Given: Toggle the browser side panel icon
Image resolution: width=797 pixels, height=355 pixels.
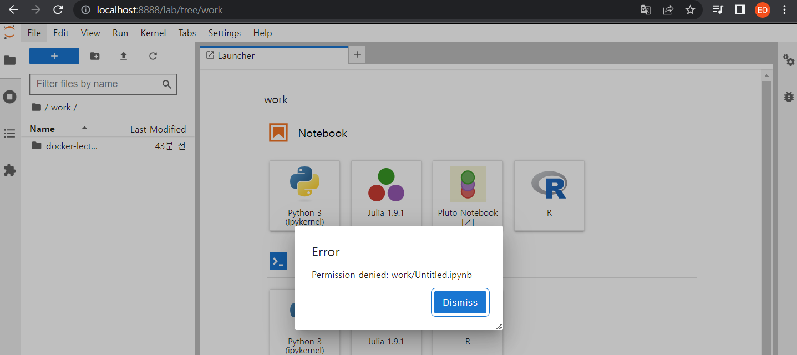Looking at the screenshot, I should point(740,10).
